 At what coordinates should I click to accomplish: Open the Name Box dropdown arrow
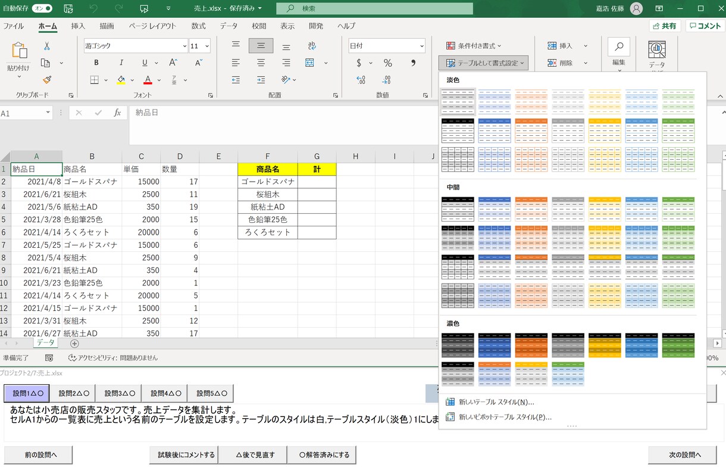pos(48,113)
